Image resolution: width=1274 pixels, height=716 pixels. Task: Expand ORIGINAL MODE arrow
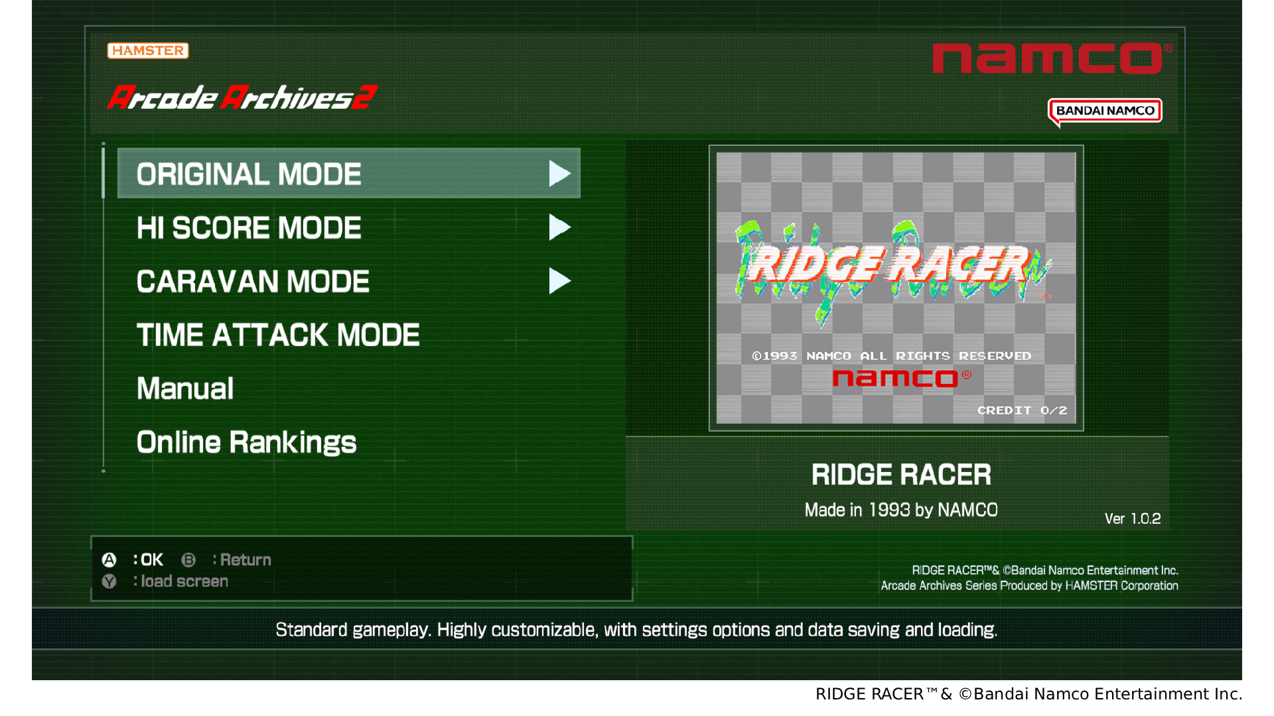(x=559, y=174)
